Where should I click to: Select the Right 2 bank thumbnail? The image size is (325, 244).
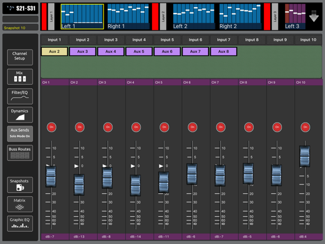[240, 17]
